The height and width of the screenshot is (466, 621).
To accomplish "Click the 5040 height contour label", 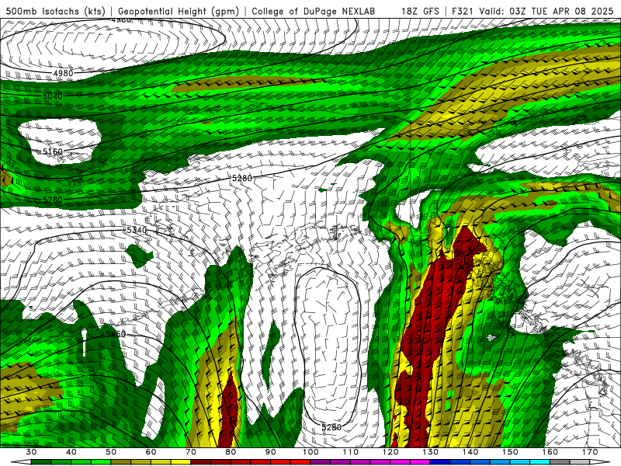I will [x=53, y=96].
